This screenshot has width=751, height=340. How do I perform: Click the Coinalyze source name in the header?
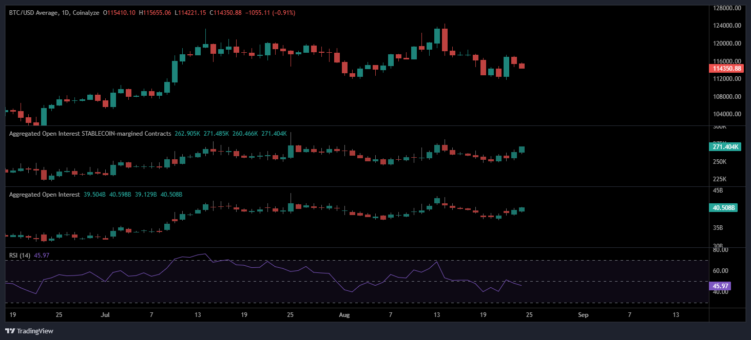[x=85, y=12]
